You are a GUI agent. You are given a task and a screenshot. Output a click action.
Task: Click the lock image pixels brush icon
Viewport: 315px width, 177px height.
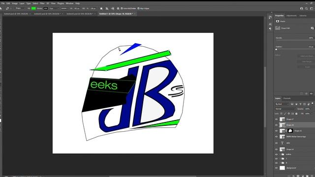pos(285,114)
